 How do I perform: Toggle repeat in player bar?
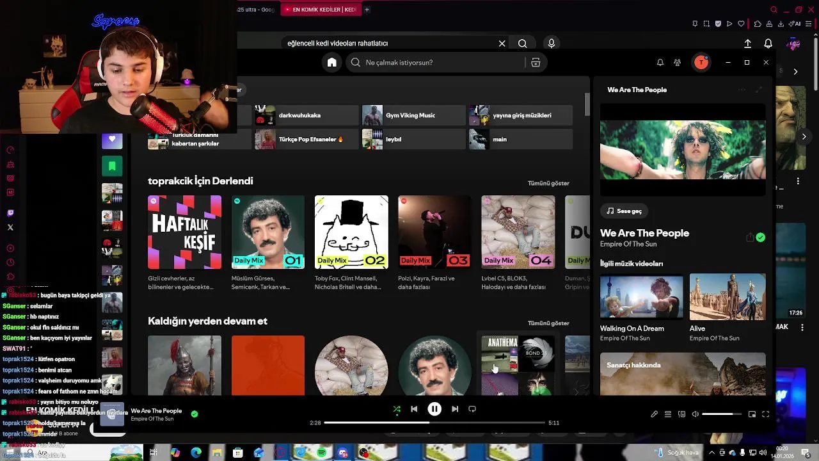(x=472, y=408)
